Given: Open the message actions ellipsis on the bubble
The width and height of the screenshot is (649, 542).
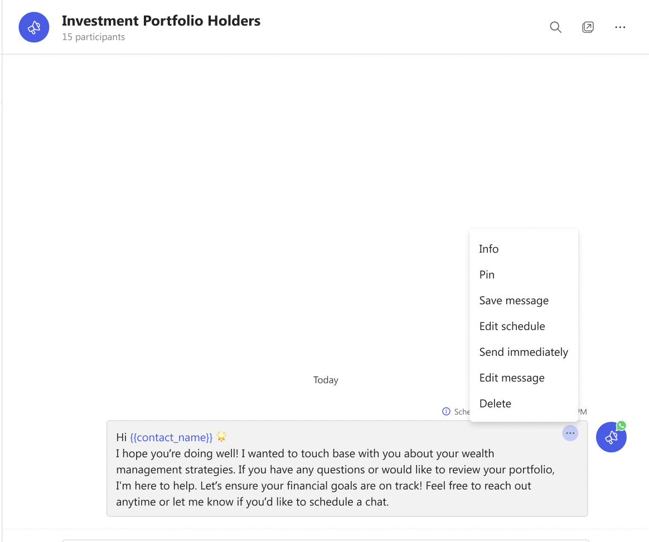Looking at the screenshot, I should [570, 433].
